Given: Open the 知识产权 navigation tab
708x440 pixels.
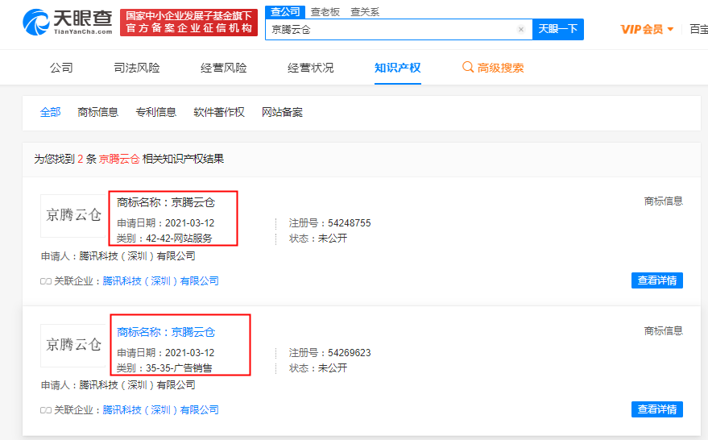Looking at the screenshot, I should point(398,68).
